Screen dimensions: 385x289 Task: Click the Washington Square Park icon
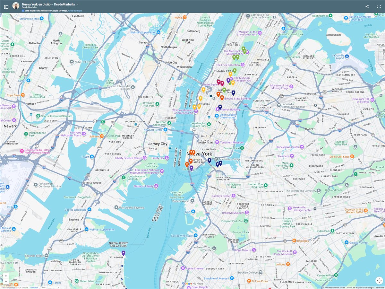point(209,124)
